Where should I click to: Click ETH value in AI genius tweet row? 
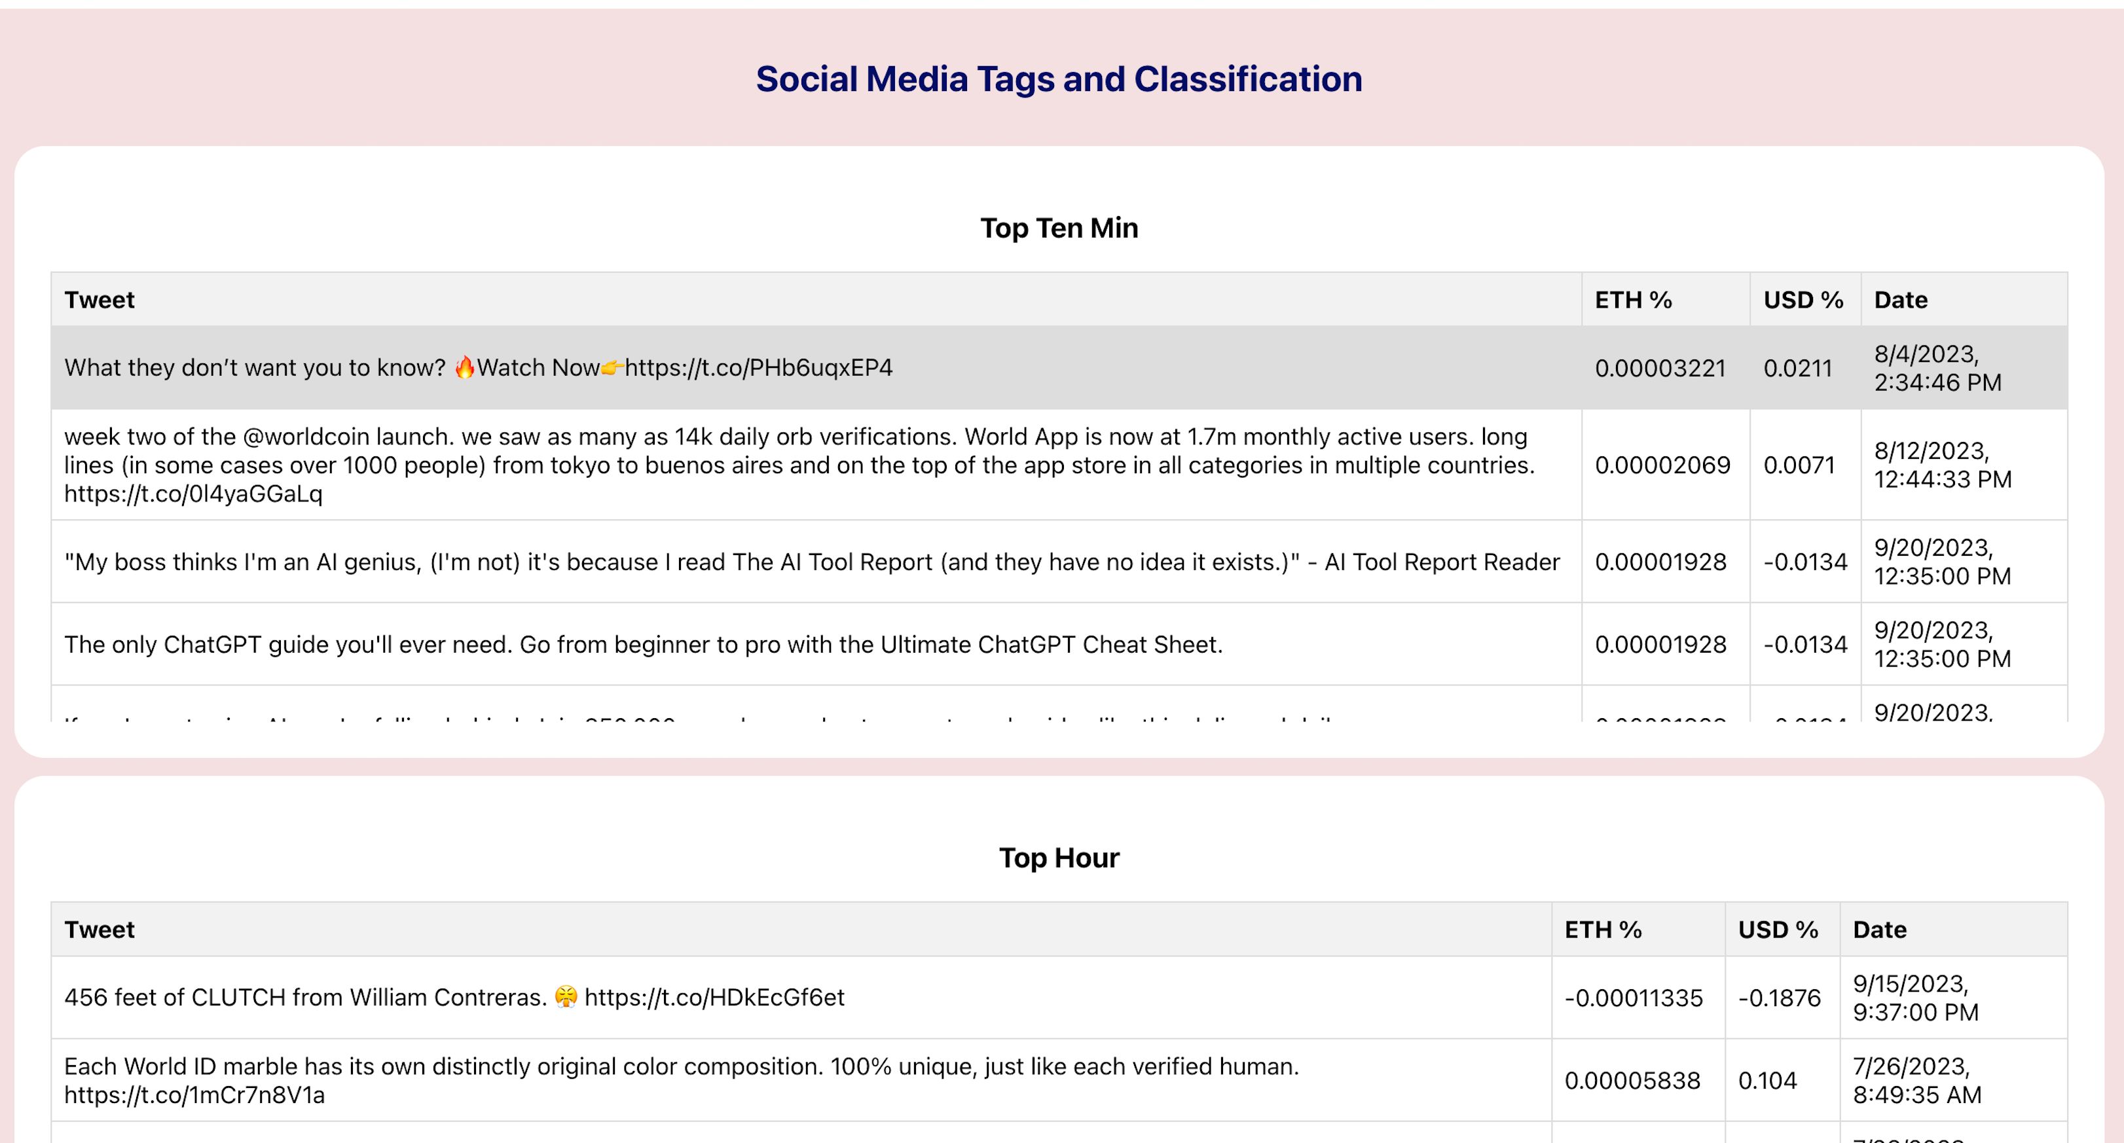1660,562
